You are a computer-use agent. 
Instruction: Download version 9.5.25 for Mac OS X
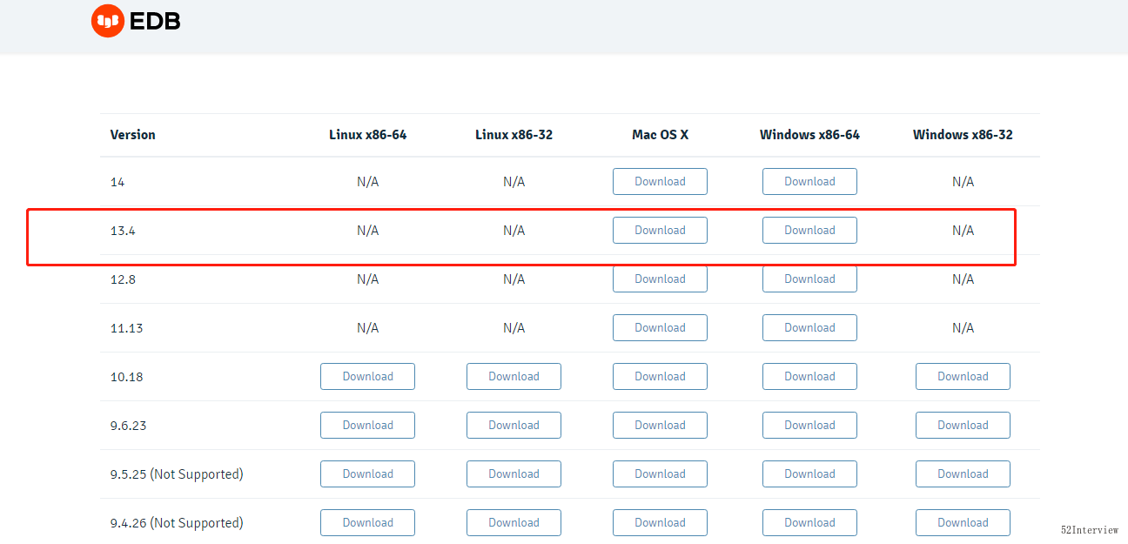(x=660, y=474)
